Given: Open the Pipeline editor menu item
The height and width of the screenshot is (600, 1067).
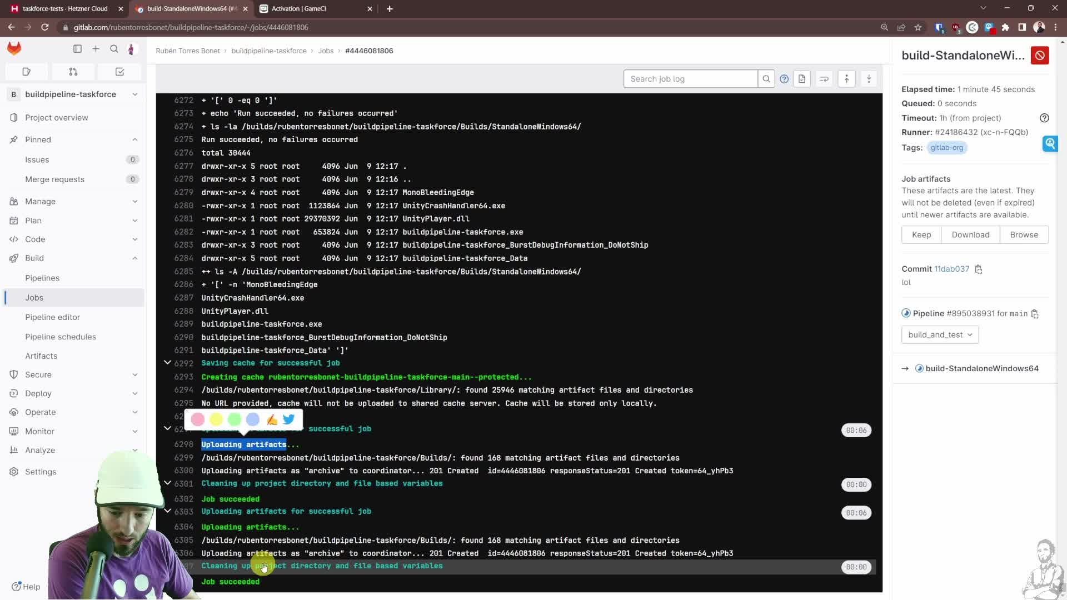Looking at the screenshot, I should pyautogui.click(x=53, y=317).
